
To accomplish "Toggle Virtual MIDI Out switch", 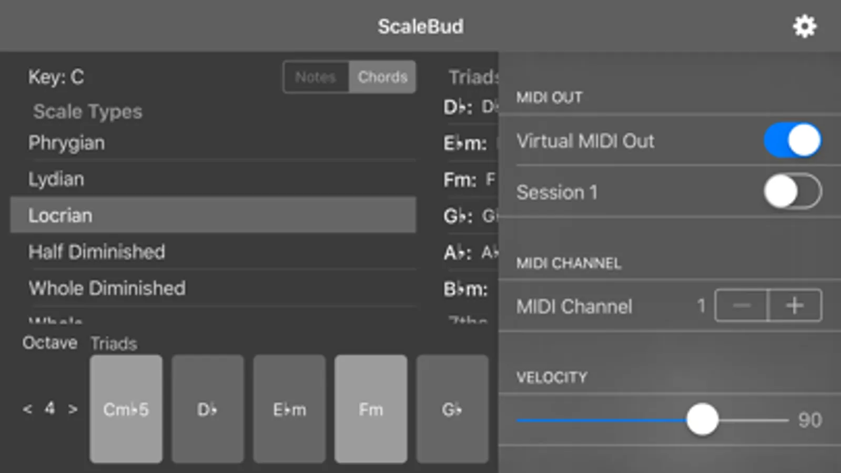I will (x=793, y=140).
